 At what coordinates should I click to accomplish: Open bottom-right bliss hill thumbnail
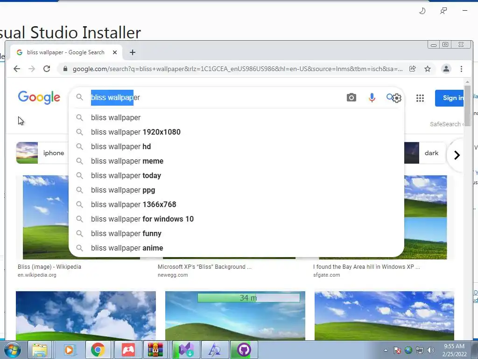[384, 316]
